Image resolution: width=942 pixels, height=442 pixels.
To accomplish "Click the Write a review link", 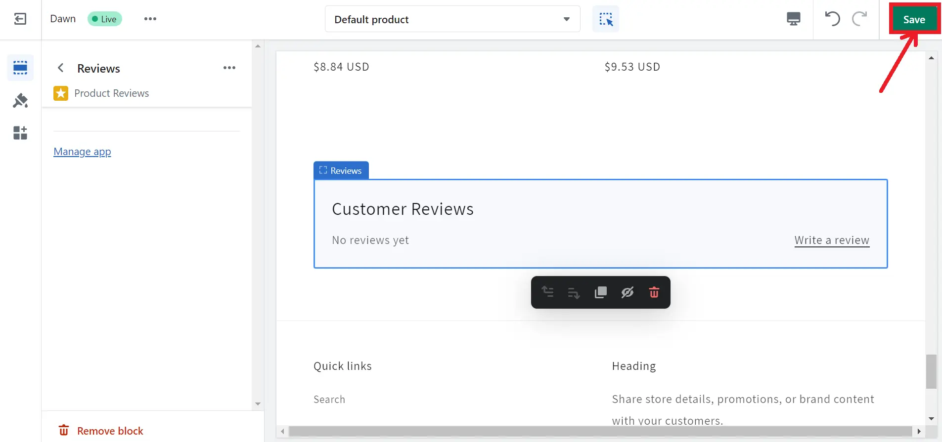I will point(832,240).
